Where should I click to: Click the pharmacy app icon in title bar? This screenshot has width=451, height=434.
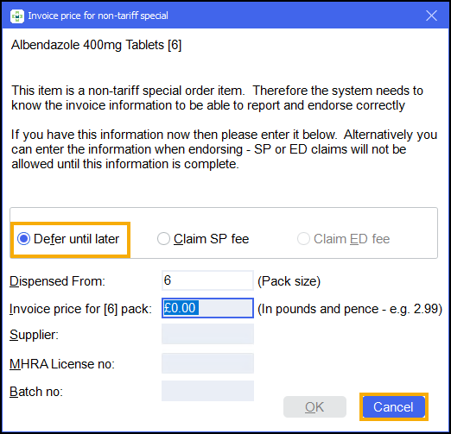17,16
